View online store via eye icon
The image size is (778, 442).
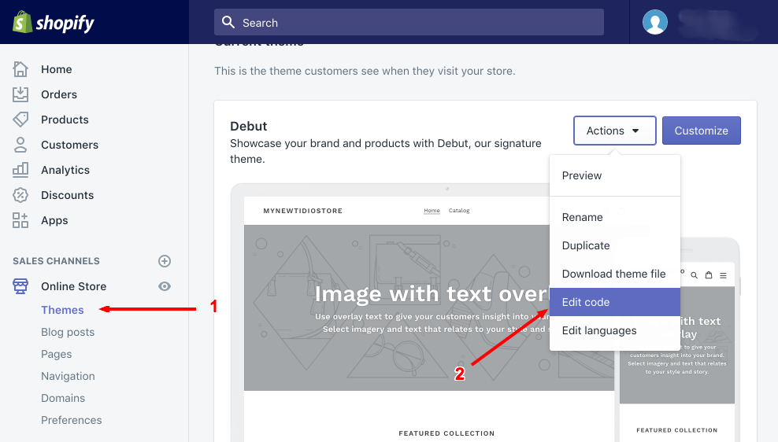165,286
